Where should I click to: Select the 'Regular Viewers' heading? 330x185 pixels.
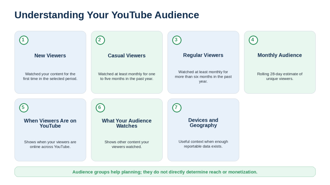point(203,55)
